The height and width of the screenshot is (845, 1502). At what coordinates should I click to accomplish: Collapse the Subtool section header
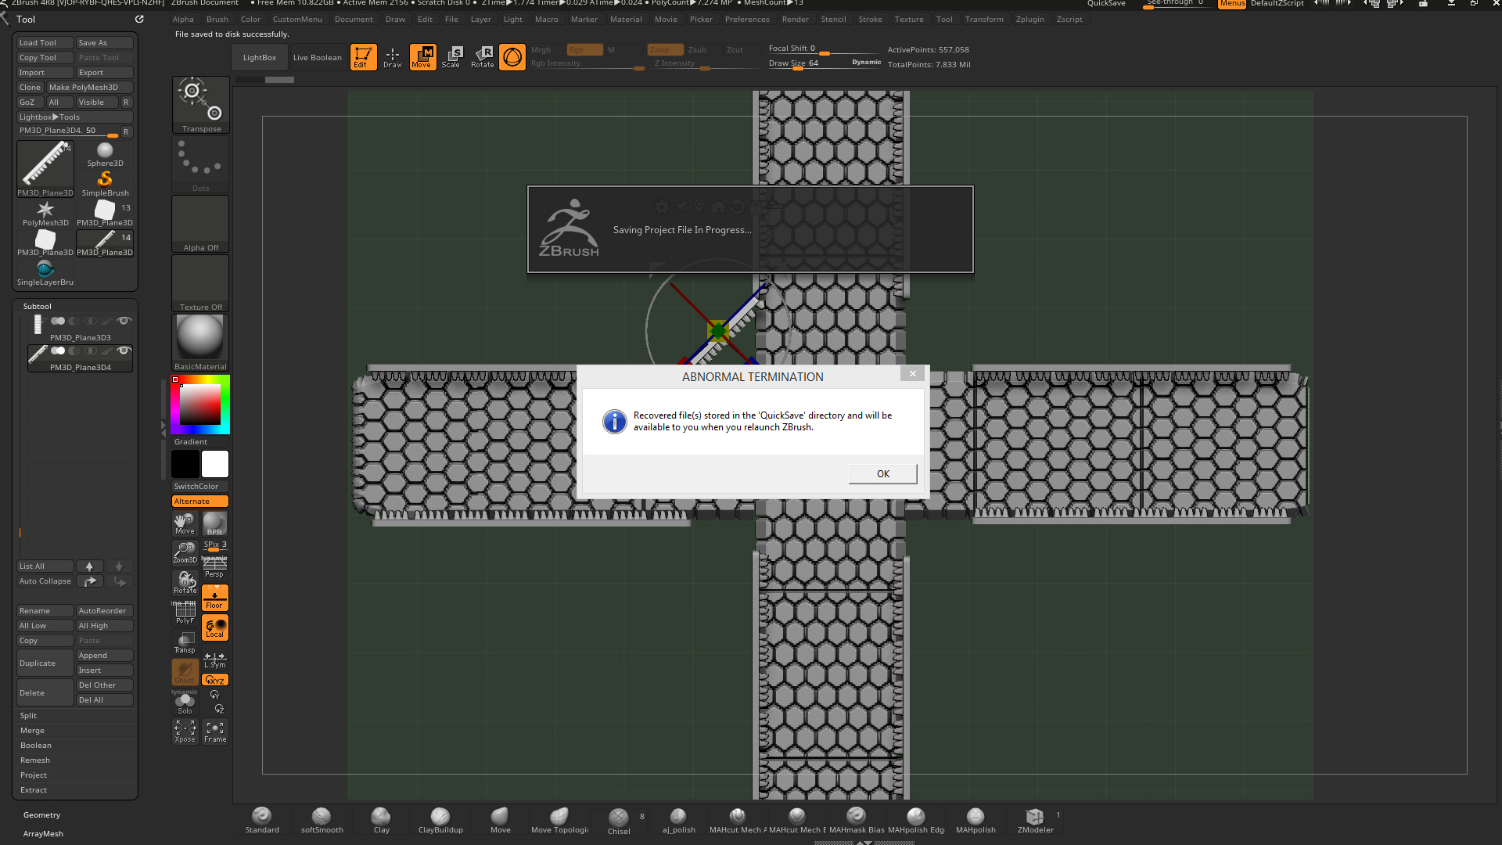[x=37, y=306]
